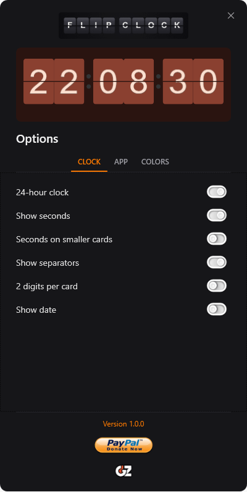This screenshot has width=247, height=492.
Task: Click the Flip Clock logo banner
Action: [x=124, y=25]
